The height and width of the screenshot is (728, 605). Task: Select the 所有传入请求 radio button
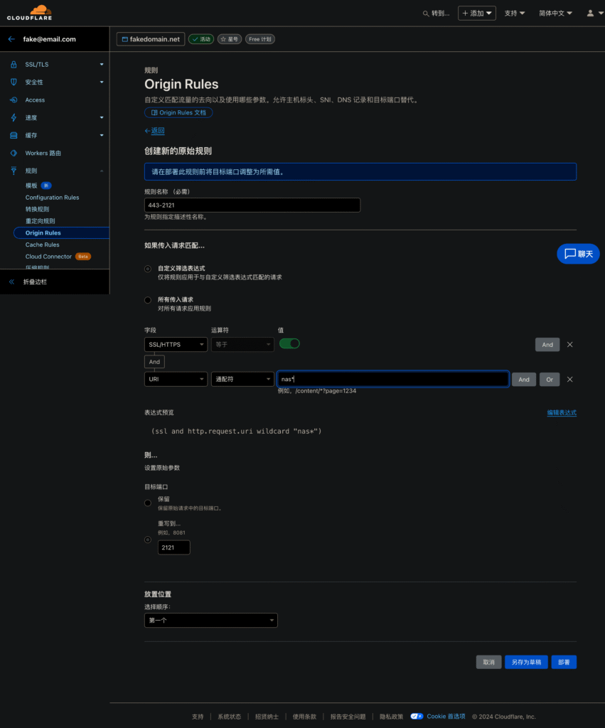[148, 300]
